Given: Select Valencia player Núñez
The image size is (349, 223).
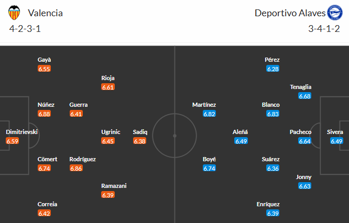Looking at the screenshot, I should [x=46, y=105].
